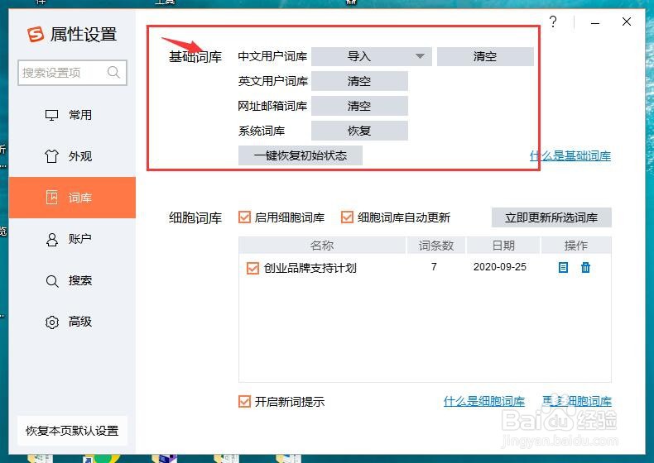This screenshot has height=463, width=654.
Task: Expand the 导入 dropdown arrow
Action: tap(420, 56)
